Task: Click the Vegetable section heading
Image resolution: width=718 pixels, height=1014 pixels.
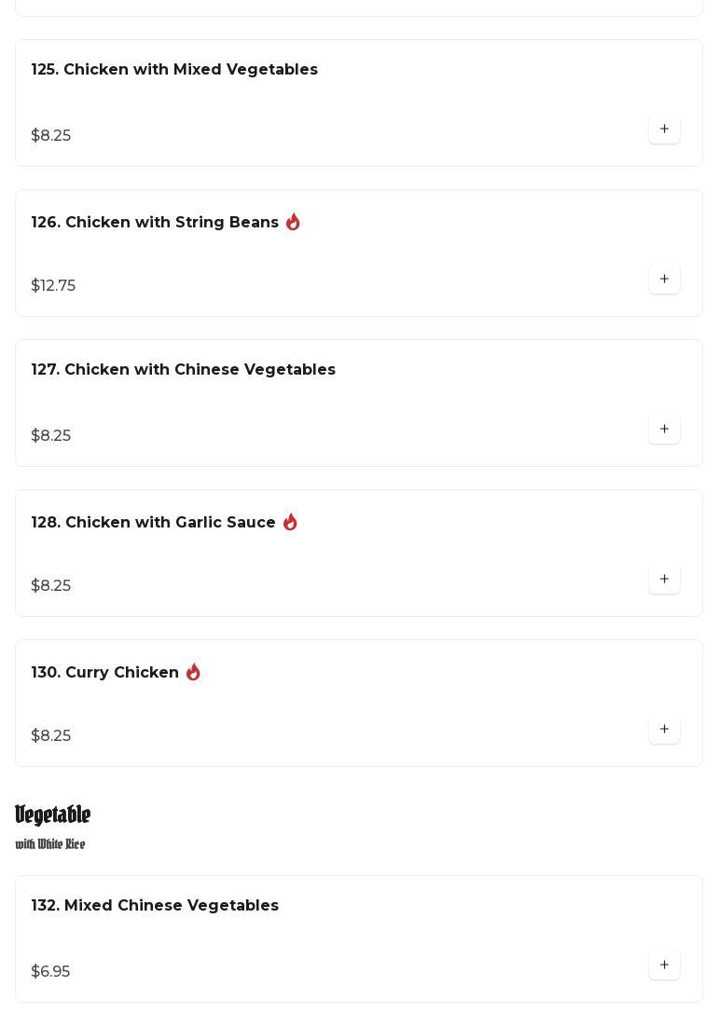Action: point(53,815)
